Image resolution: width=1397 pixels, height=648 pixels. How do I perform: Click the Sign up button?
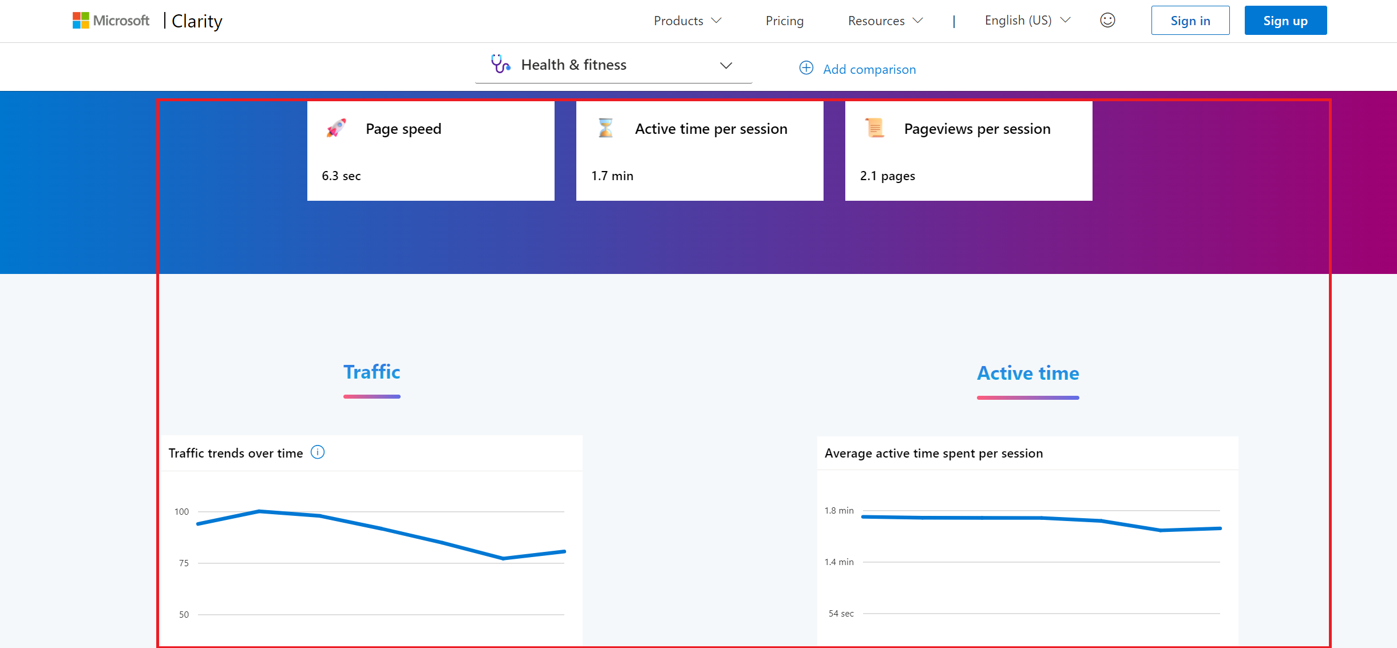coord(1285,21)
